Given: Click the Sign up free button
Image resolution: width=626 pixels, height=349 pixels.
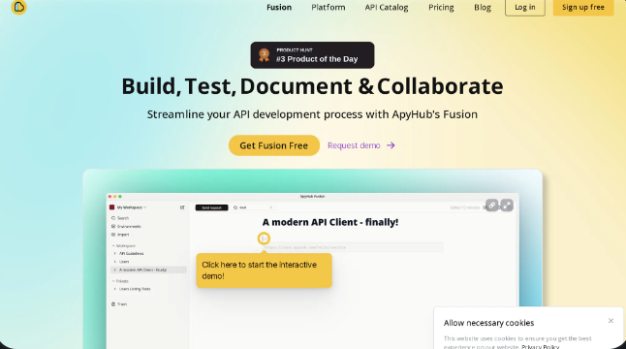Looking at the screenshot, I should pyautogui.click(x=583, y=7).
